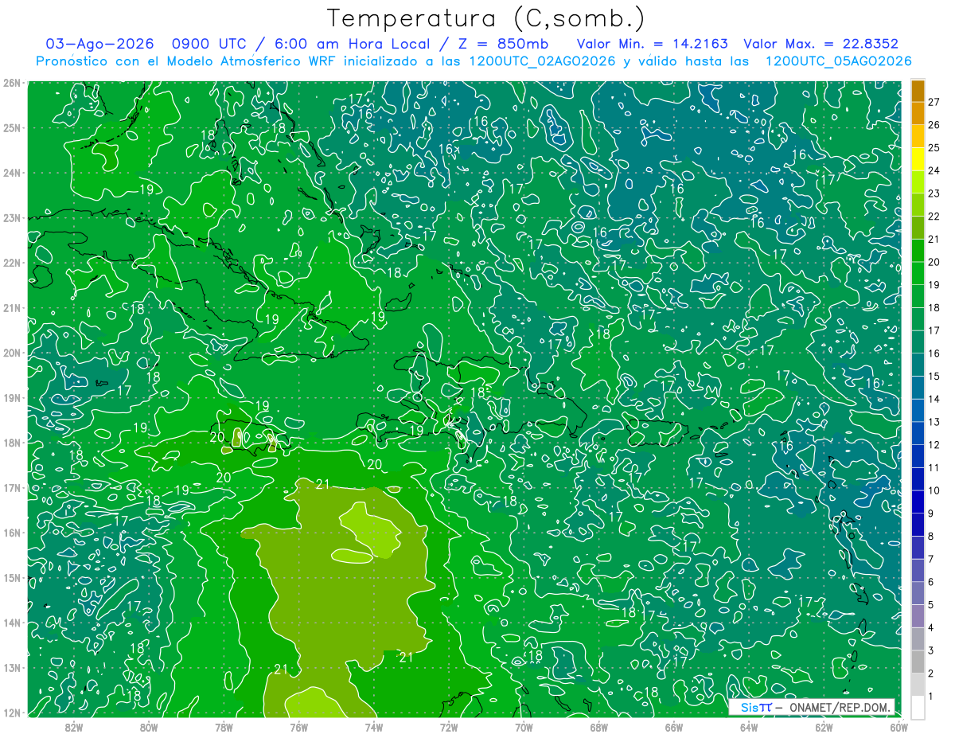Click the '66W' longitude axis label
955x738 pixels.
pos(674,726)
